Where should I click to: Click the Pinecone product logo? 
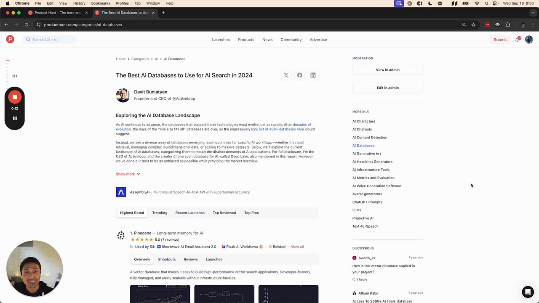[x=121, y=236]
